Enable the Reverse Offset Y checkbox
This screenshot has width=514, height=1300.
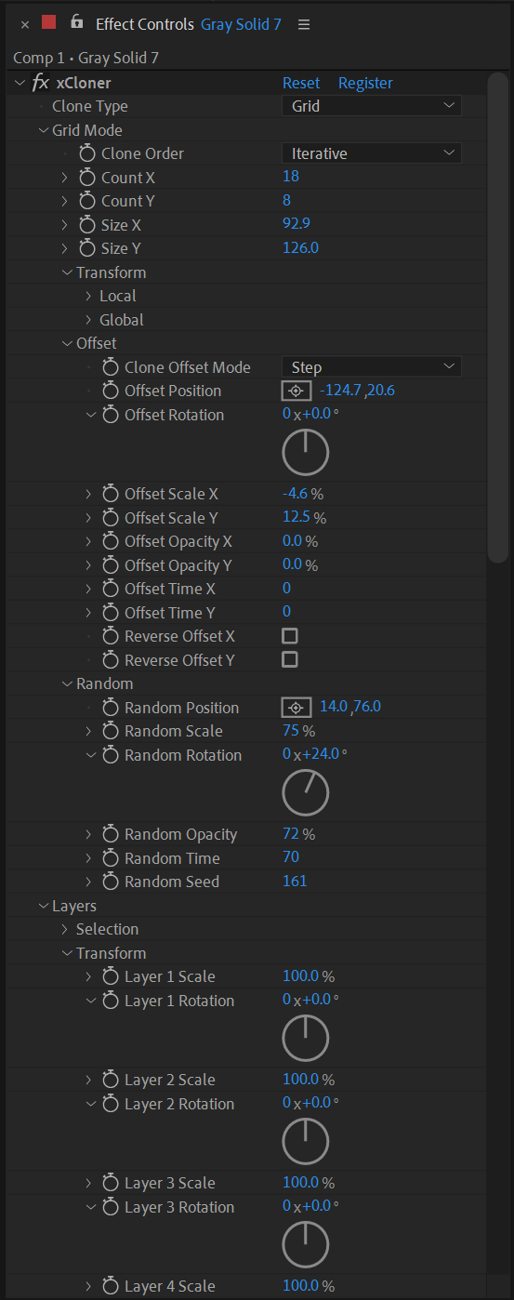290,659
